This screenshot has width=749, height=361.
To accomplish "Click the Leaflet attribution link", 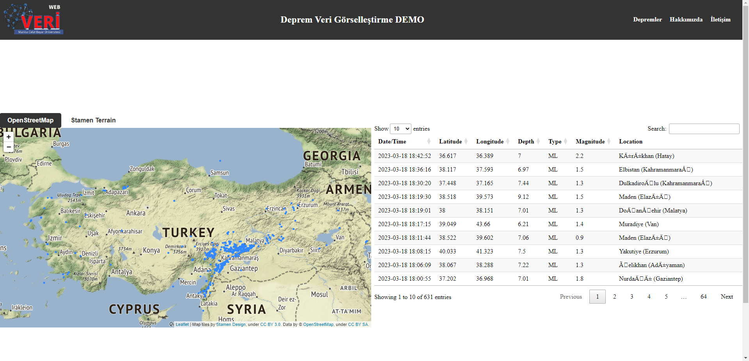I will click(x=182, y=324).
